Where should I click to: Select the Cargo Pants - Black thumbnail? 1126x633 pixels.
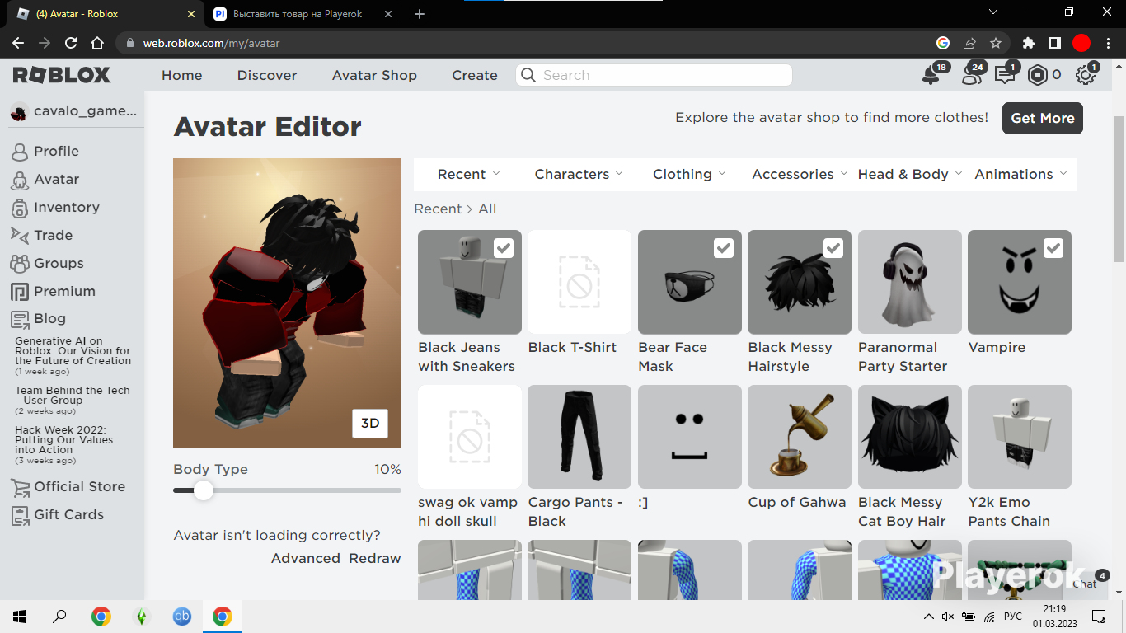point(579,437)
